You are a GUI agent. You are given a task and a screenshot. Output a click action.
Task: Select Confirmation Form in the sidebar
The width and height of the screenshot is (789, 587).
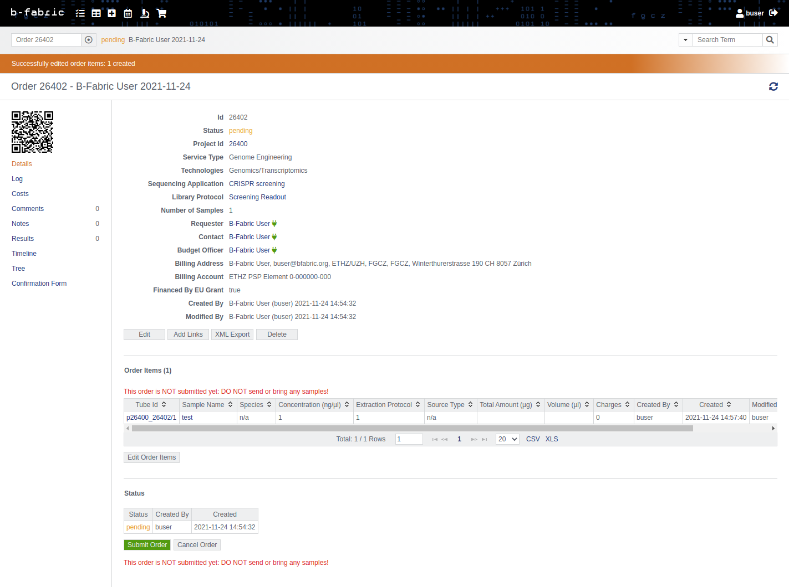(x=39, y=284)
